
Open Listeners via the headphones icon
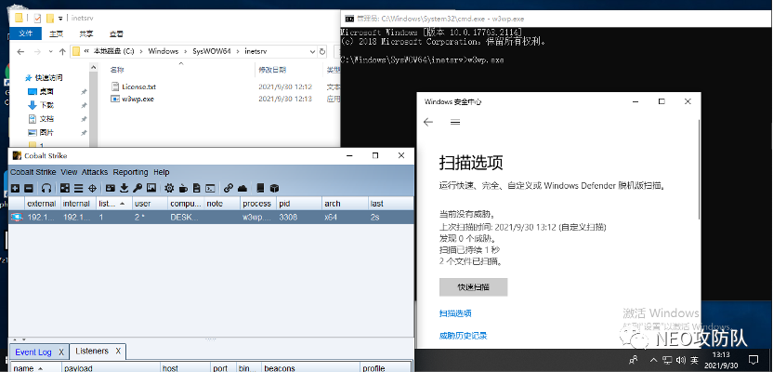tap(46, 188)
